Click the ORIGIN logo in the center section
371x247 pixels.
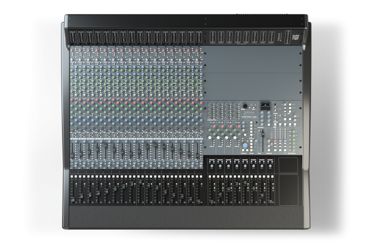point(248,113)
